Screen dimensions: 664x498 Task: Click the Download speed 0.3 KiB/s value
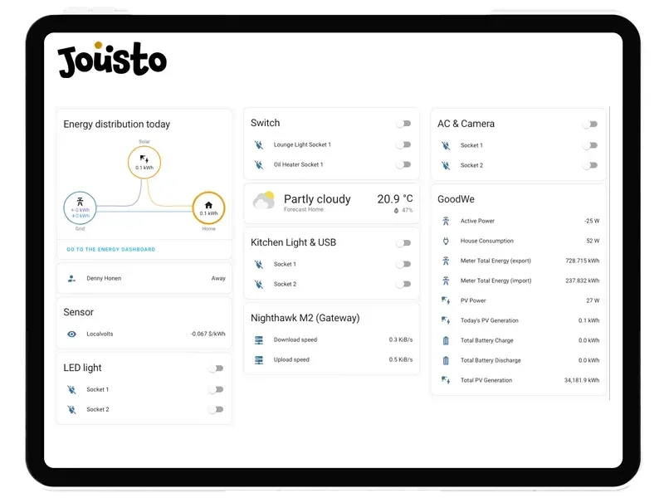(401, 340)
